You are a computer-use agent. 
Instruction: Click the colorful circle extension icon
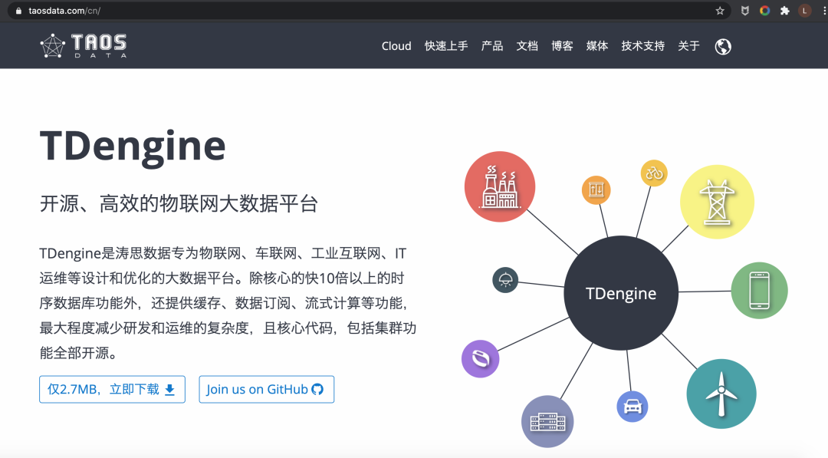pyautogui.click(x=764, y=11)
